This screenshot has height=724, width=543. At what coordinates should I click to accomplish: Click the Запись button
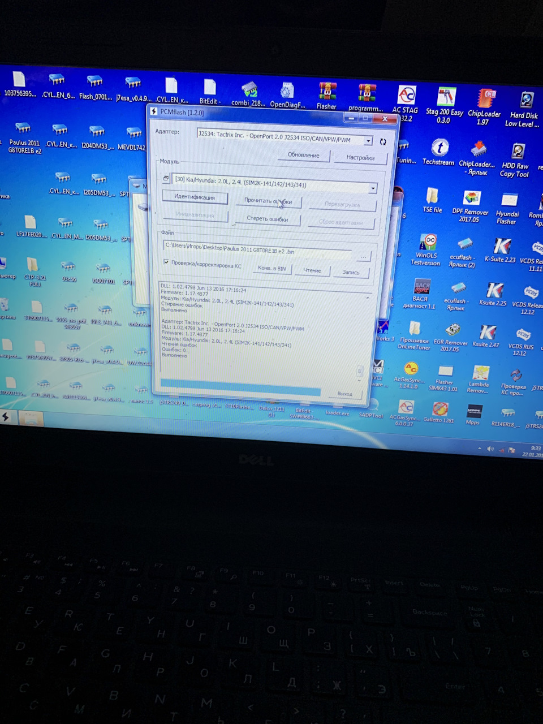(x=351, y=272)
